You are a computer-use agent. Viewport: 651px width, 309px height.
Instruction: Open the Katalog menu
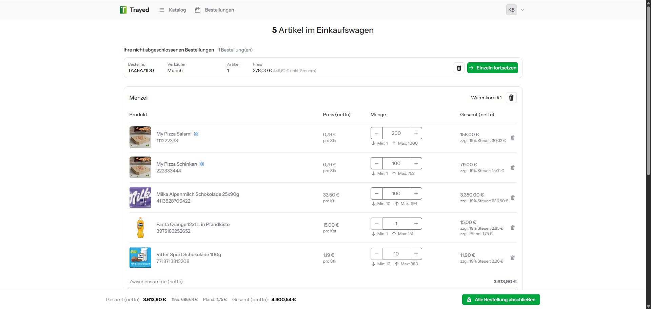(172, 10)
